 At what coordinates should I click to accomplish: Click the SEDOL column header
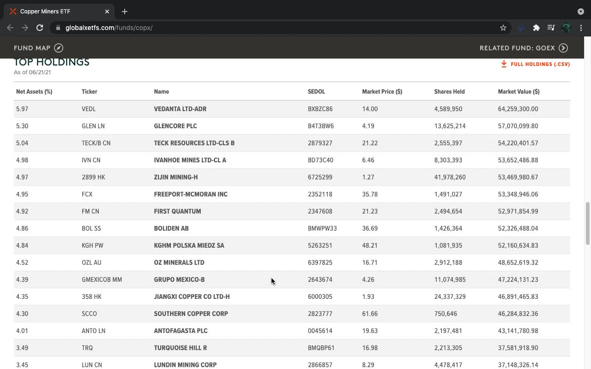(317, 91)
